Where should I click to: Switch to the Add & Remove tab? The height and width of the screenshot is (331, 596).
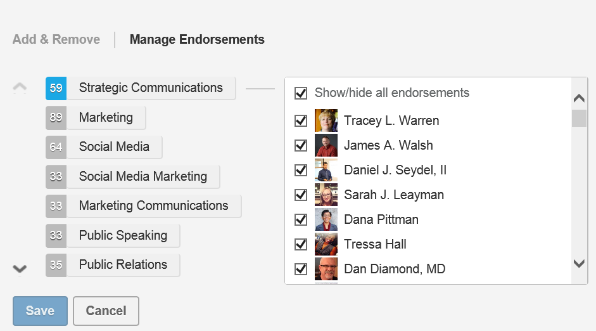pyautogui.click(x=56, y=39)
